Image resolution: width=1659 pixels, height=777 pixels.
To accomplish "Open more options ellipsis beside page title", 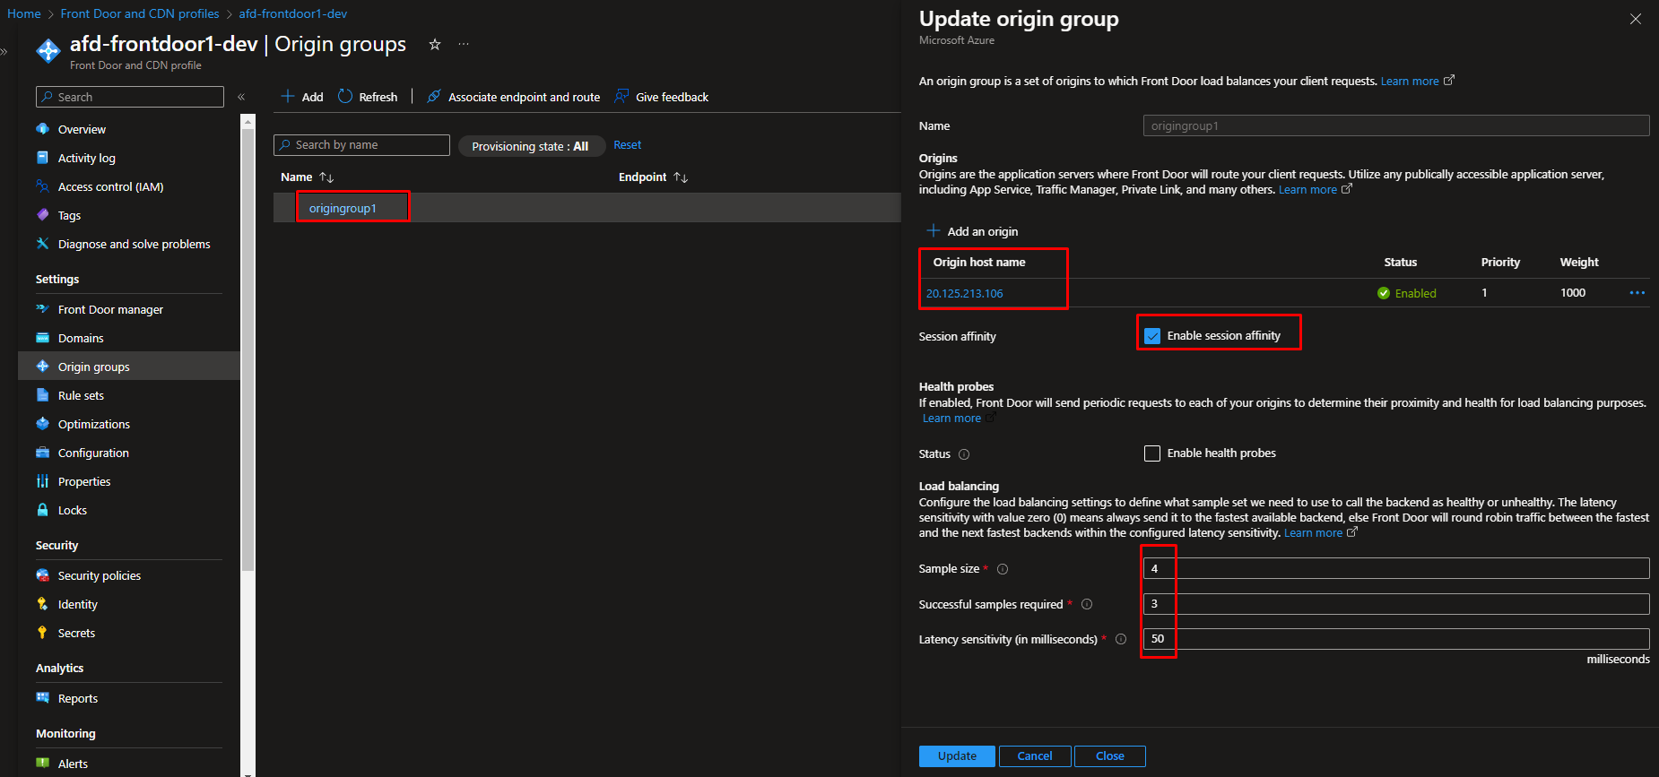I will coord(464,44).
